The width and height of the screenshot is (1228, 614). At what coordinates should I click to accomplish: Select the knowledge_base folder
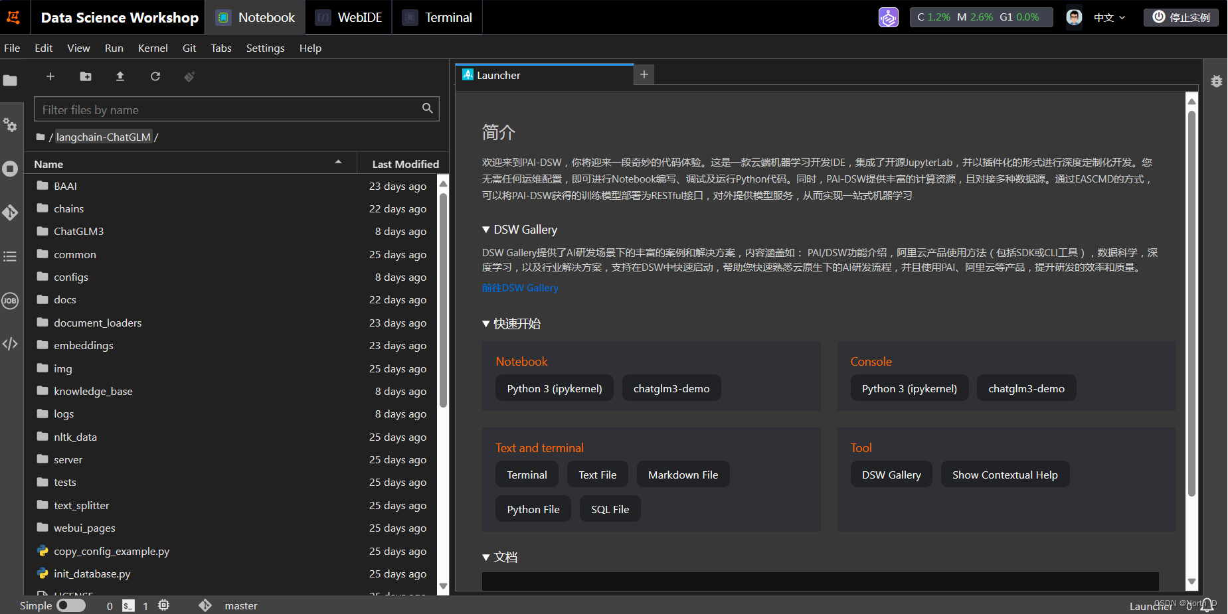[231, 391]
